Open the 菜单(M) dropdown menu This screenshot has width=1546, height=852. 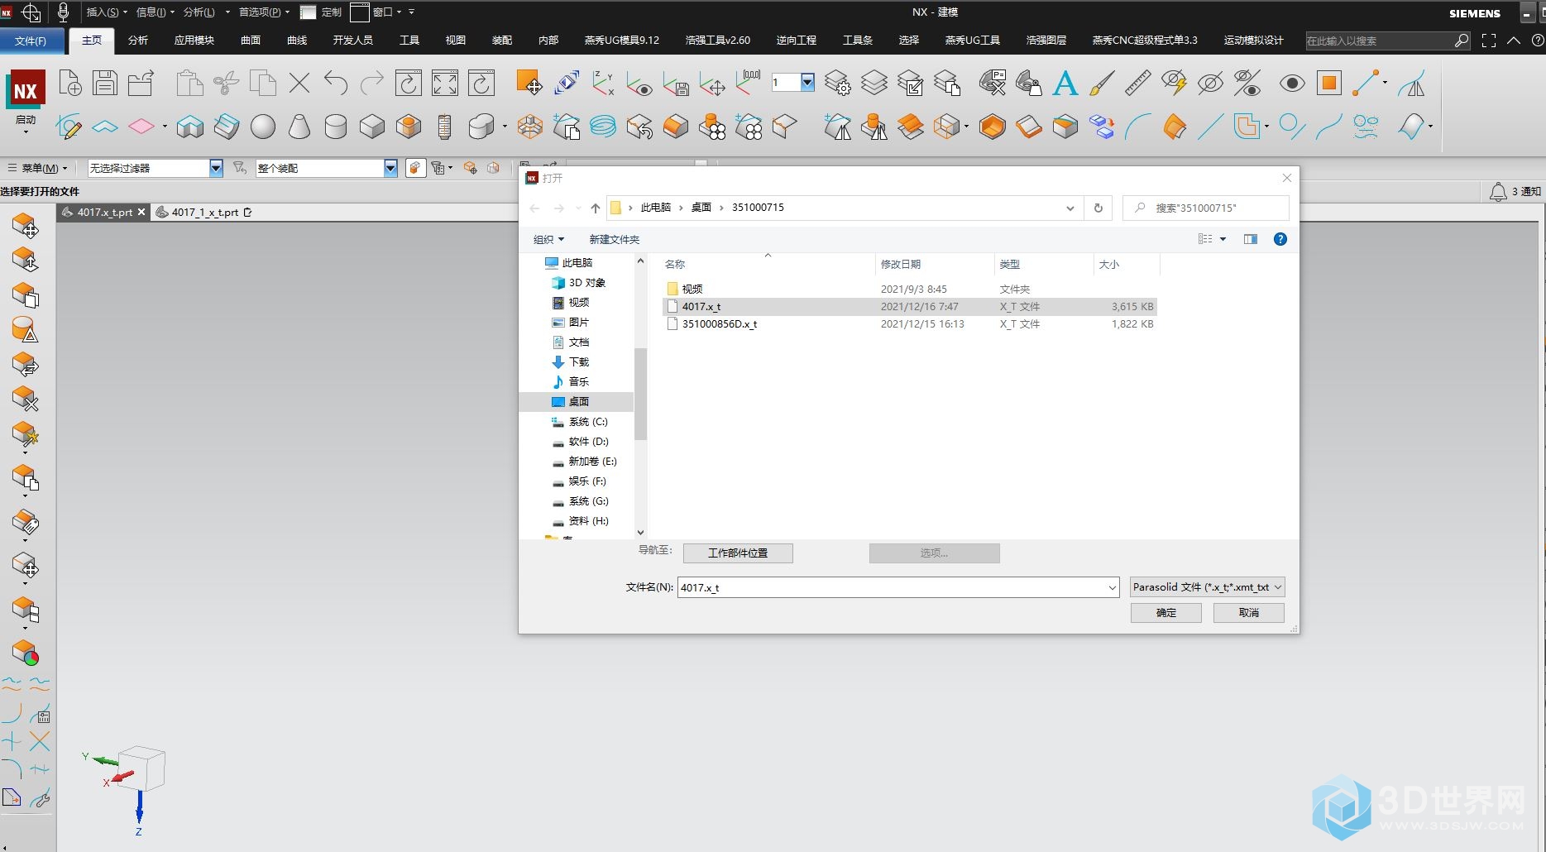37,168
